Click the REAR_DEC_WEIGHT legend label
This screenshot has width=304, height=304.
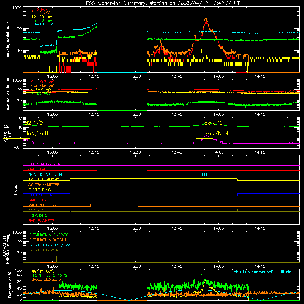(x=47, y=250)
